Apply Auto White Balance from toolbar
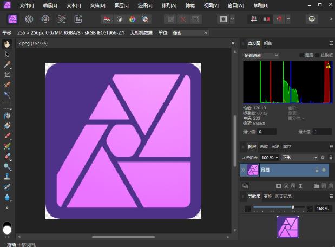Viewport: 335px width, 247px height. coord(145,19)
